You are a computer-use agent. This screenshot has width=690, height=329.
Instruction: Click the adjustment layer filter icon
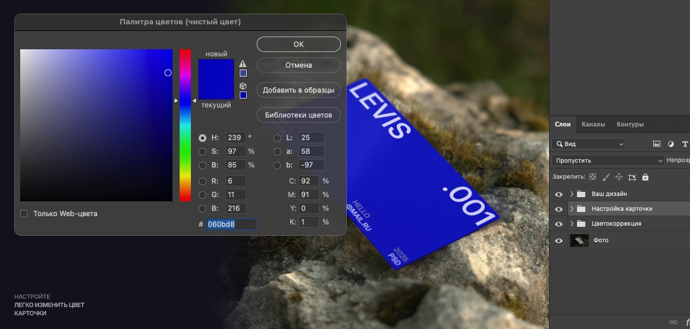click(x=671, y=144)
